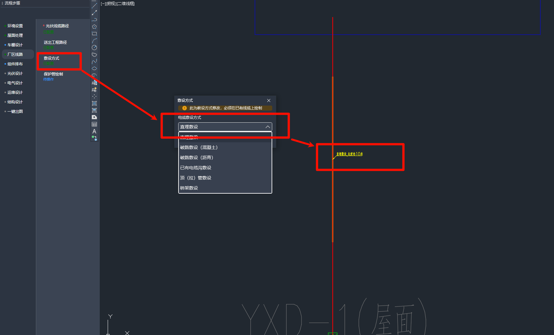Select the Hatch fill tool

click(x=94, y=103)
